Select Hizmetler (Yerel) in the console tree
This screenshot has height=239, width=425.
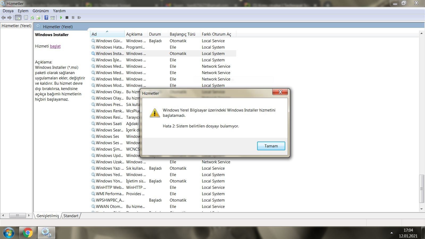16,25
